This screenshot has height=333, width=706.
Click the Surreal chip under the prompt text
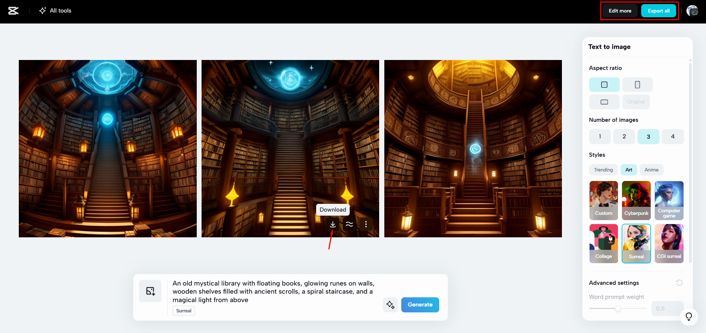point(183,311)
